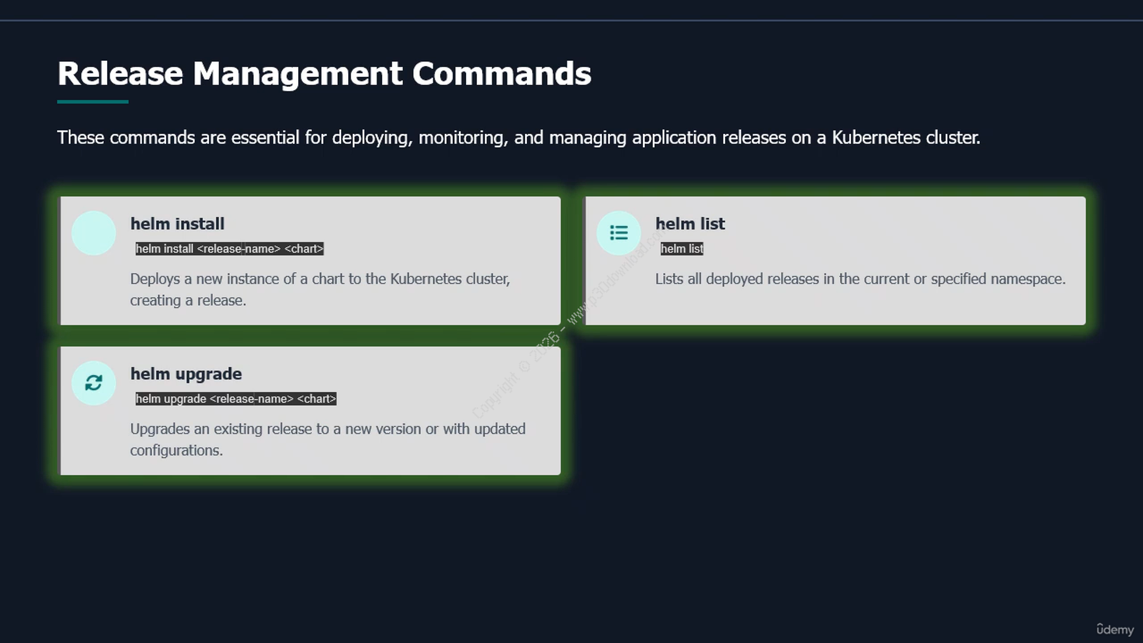Viewport: 1143px width, 643px height.
Task: Click the helm list bullet-list icon
Action: click(x=619, y=233)
